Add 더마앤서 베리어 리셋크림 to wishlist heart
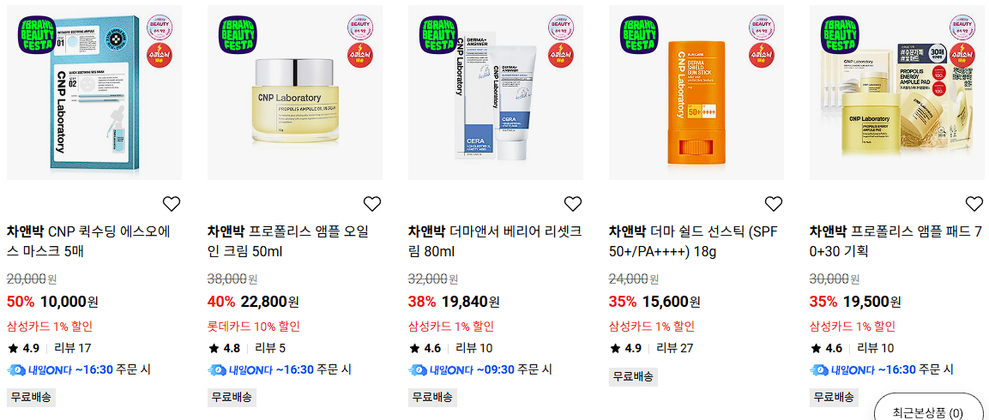989x420 pixels. (573, 204)
